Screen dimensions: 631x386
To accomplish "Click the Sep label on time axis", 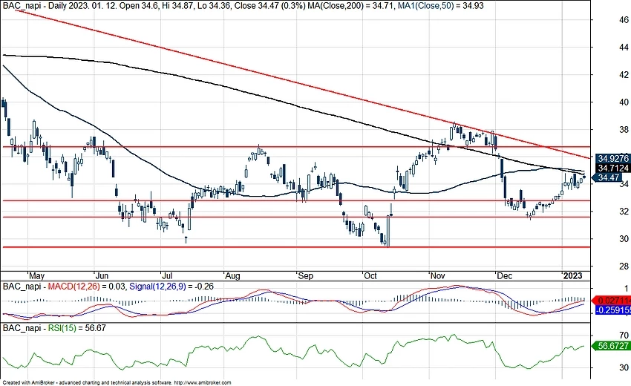I will click(305, 275).
